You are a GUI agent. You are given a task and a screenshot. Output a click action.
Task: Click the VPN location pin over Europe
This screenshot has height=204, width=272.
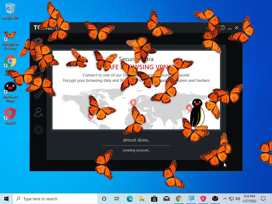pos(133,102)
